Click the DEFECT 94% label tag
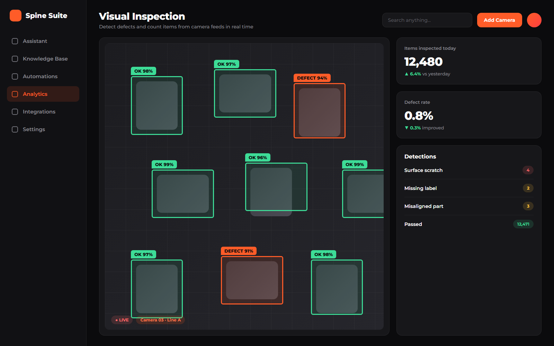 312,78
